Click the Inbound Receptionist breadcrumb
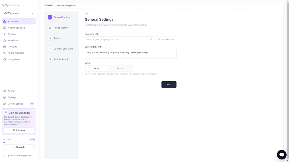This screenshot has width=289, height=162. pos(66,6)
